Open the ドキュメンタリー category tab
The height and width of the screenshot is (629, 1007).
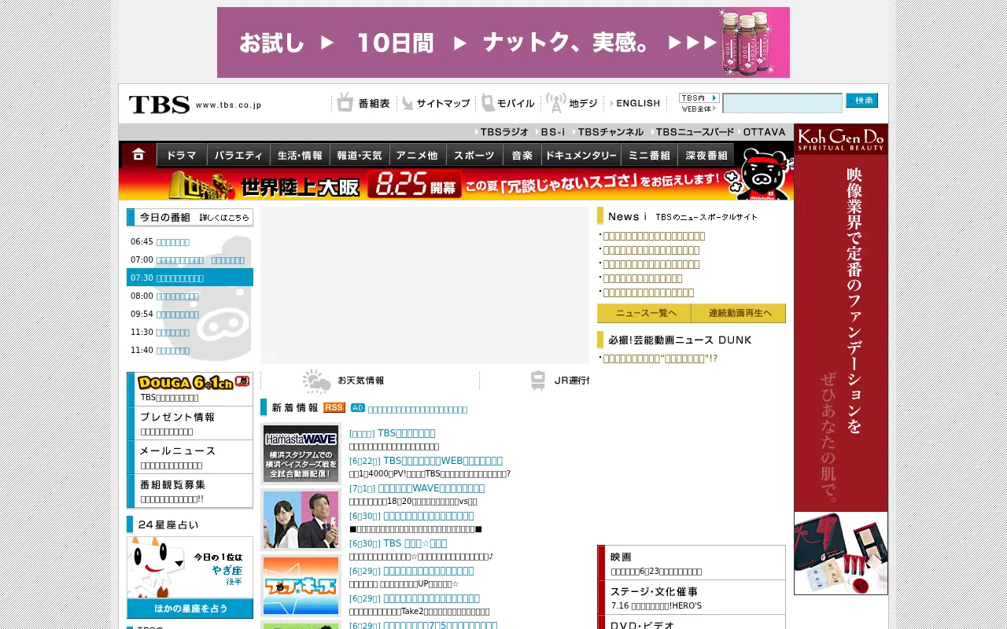tap(581, 155)
